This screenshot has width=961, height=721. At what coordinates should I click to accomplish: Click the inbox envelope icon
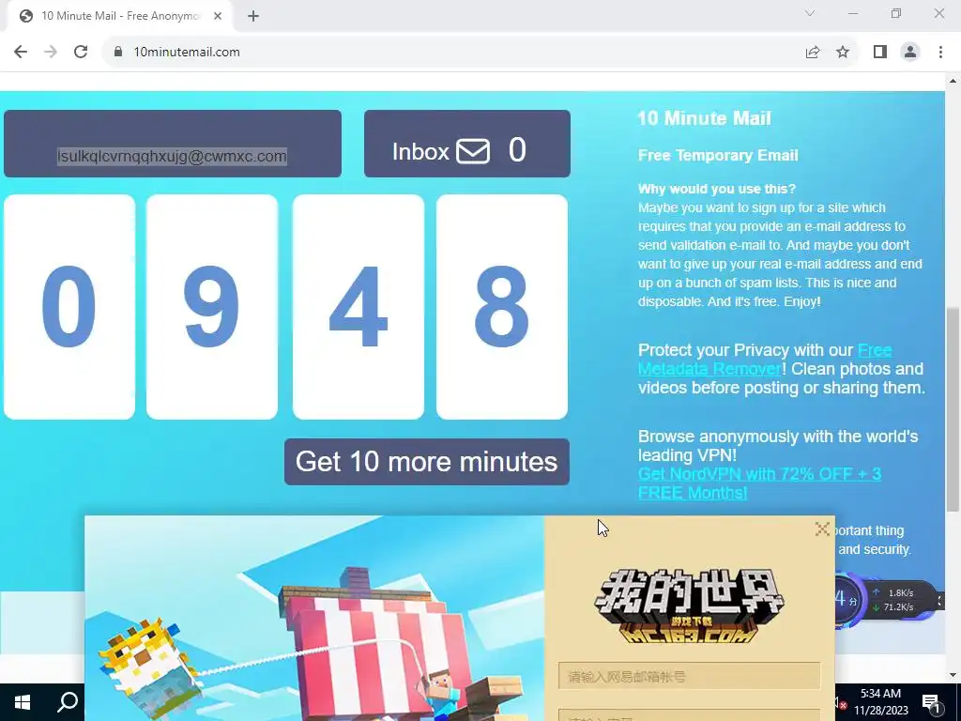point(473,151)
